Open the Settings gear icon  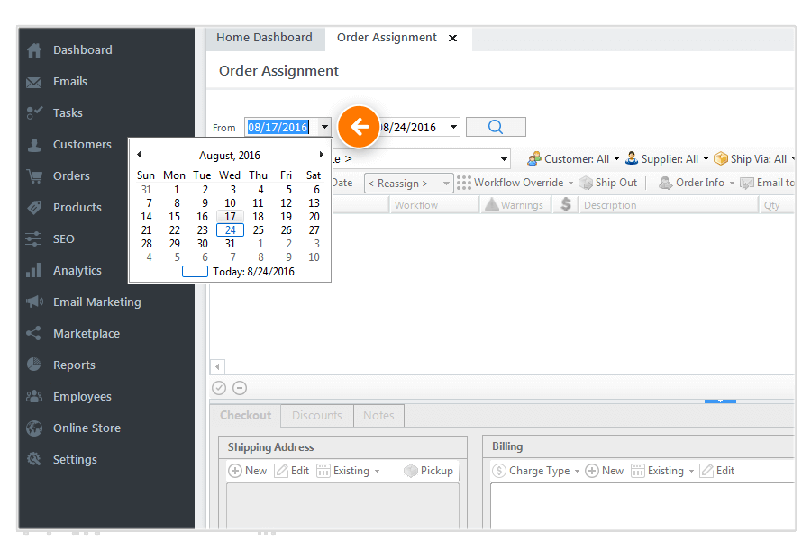coord(34,459)
